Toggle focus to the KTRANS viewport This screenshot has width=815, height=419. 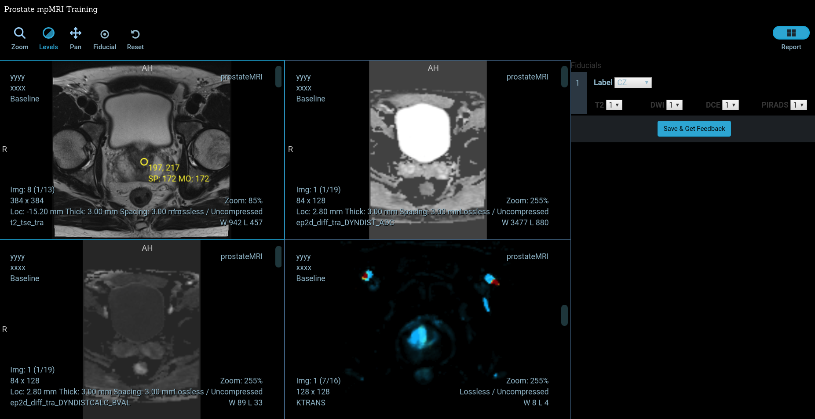point(428,329)
